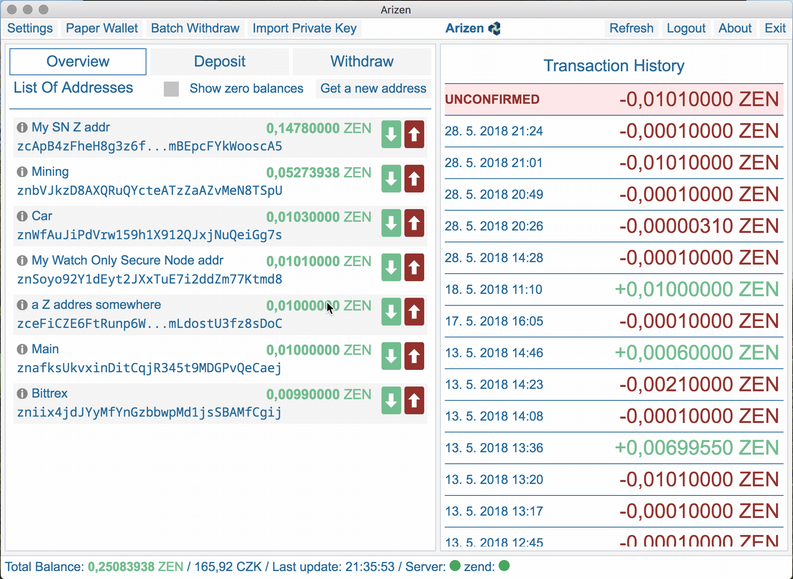Switch to the Deposit tab
The width and height of the screenshot is (793, 579).
click(220, 61)
